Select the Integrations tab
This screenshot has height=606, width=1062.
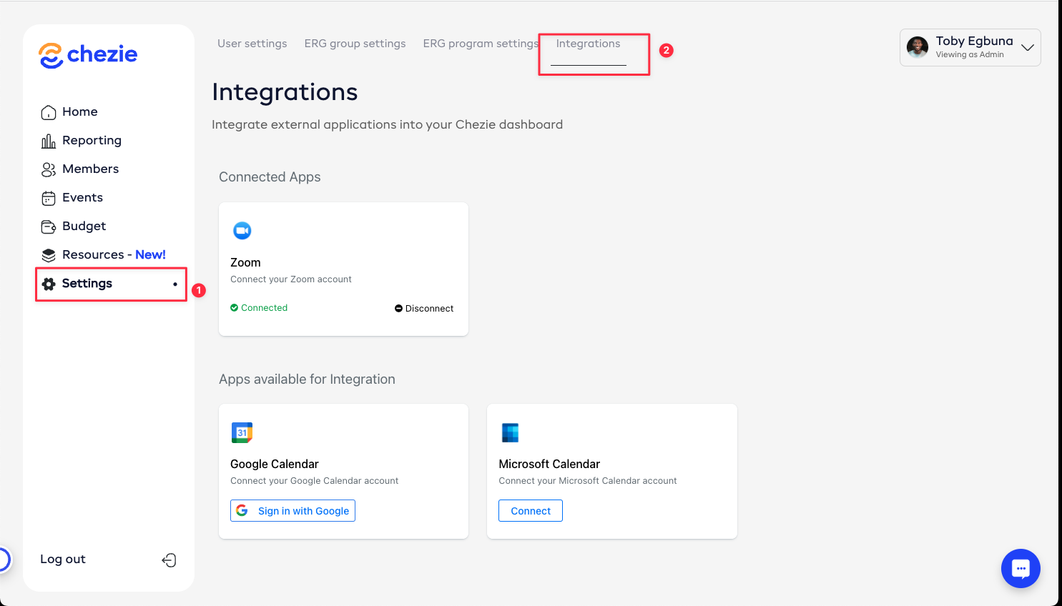pyautogui.click(x=588, y=44)
